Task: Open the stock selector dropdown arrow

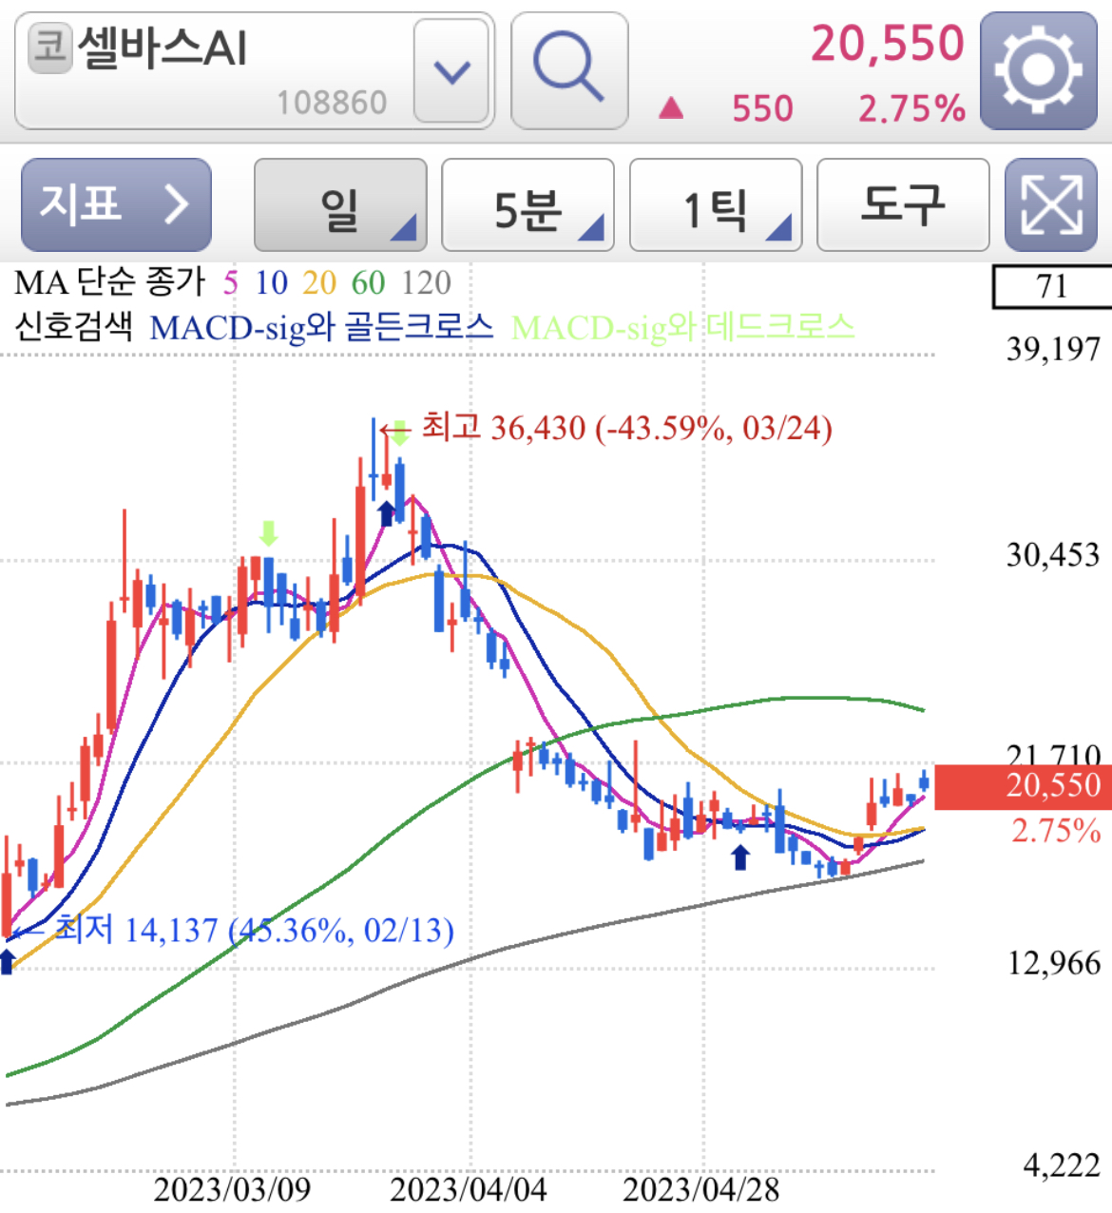Action: tap(451, 71)
